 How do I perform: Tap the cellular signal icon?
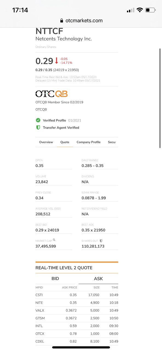click(130, 10)
